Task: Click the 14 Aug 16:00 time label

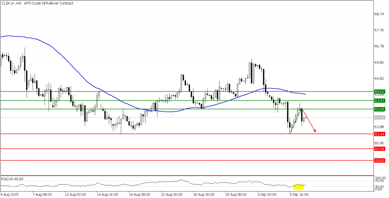Action: point(108,195)
